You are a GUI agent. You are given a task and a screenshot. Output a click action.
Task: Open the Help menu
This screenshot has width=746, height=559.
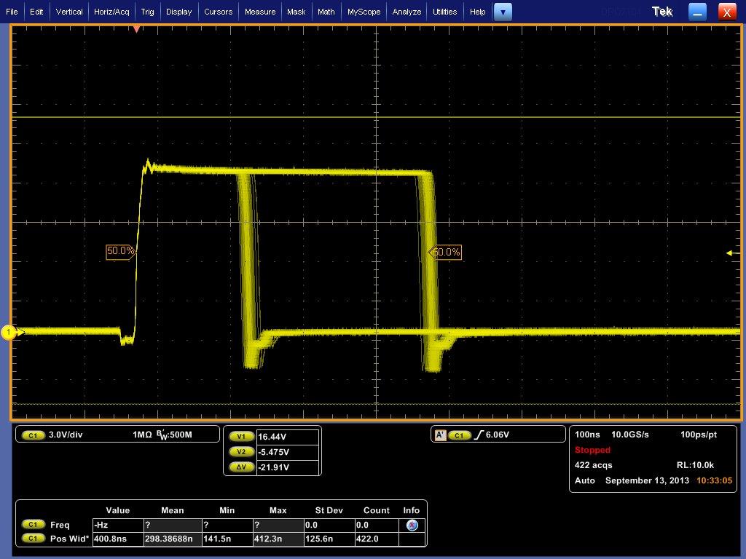coord(477,12)
